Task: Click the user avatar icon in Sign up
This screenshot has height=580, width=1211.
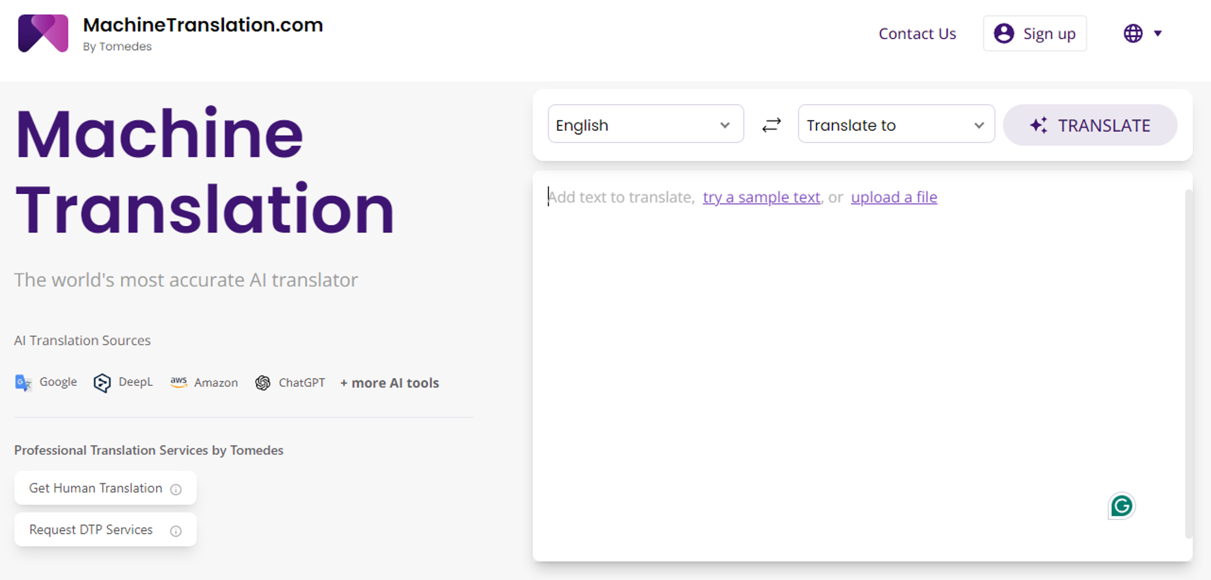Action: click(1004, 33)
